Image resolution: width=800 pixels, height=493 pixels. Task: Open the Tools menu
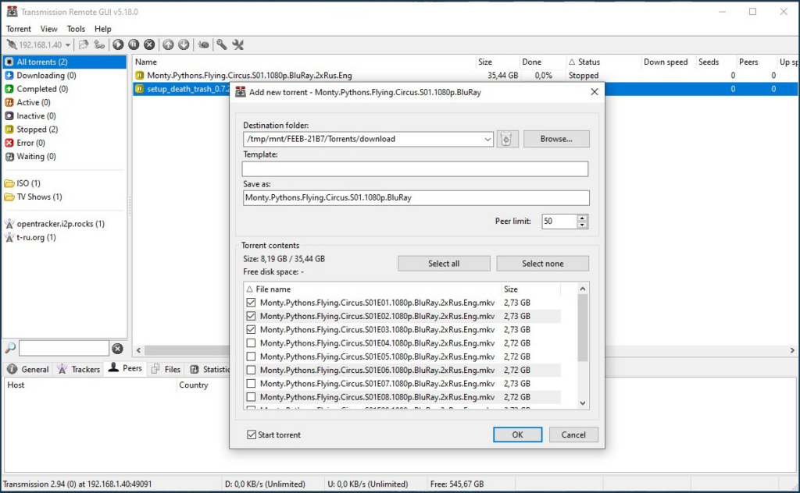coord(76,29)
